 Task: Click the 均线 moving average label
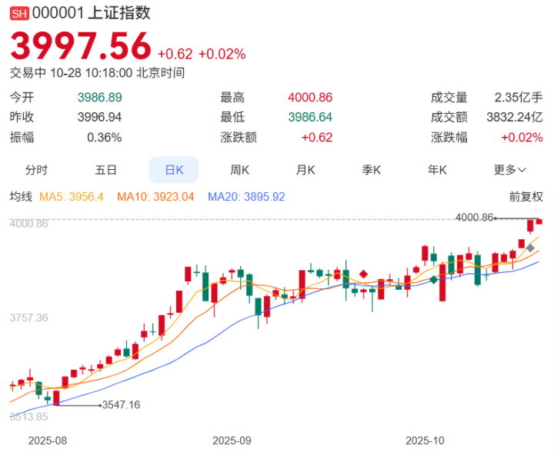coord(21,196)
